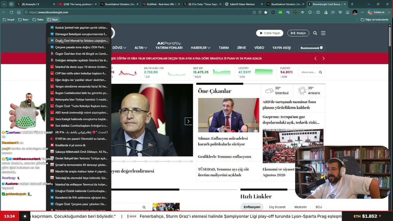This screenshot has width=393, height=221.
Task: Select the Motorin quick link chip
Action: pyautogui.click(x=301, y=207)
